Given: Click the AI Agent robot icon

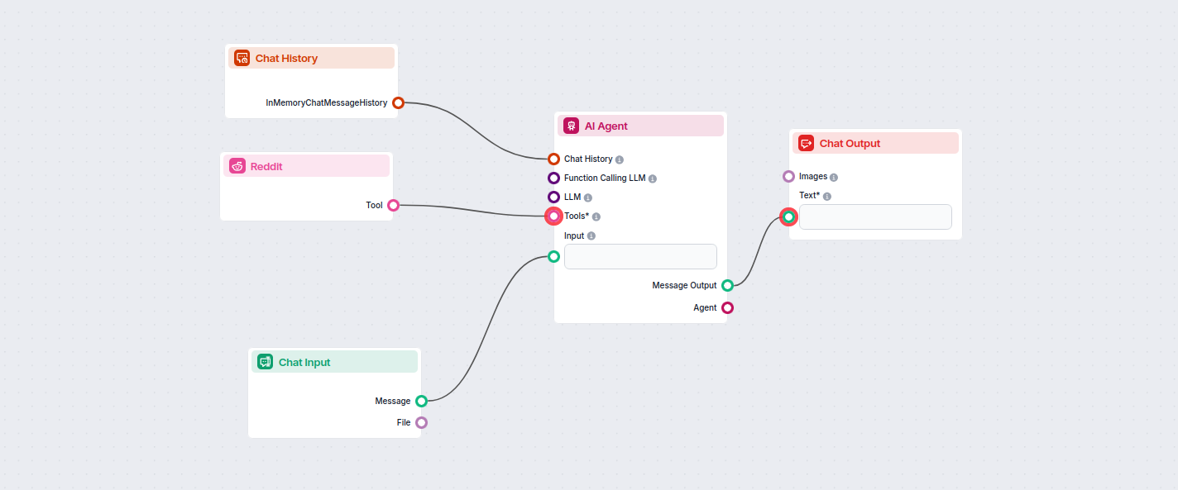Looking at the screenshot, I should click(x=571, y=126).
